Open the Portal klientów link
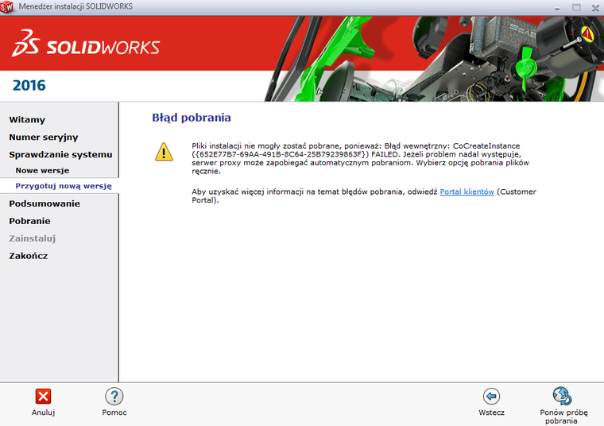Screen dimensions: 604x426 click(x=467, y=192)
